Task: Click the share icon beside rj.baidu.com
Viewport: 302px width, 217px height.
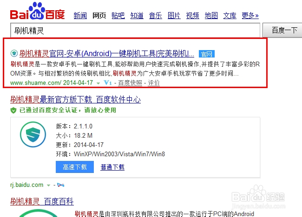Action: click(x=61, y=185)
